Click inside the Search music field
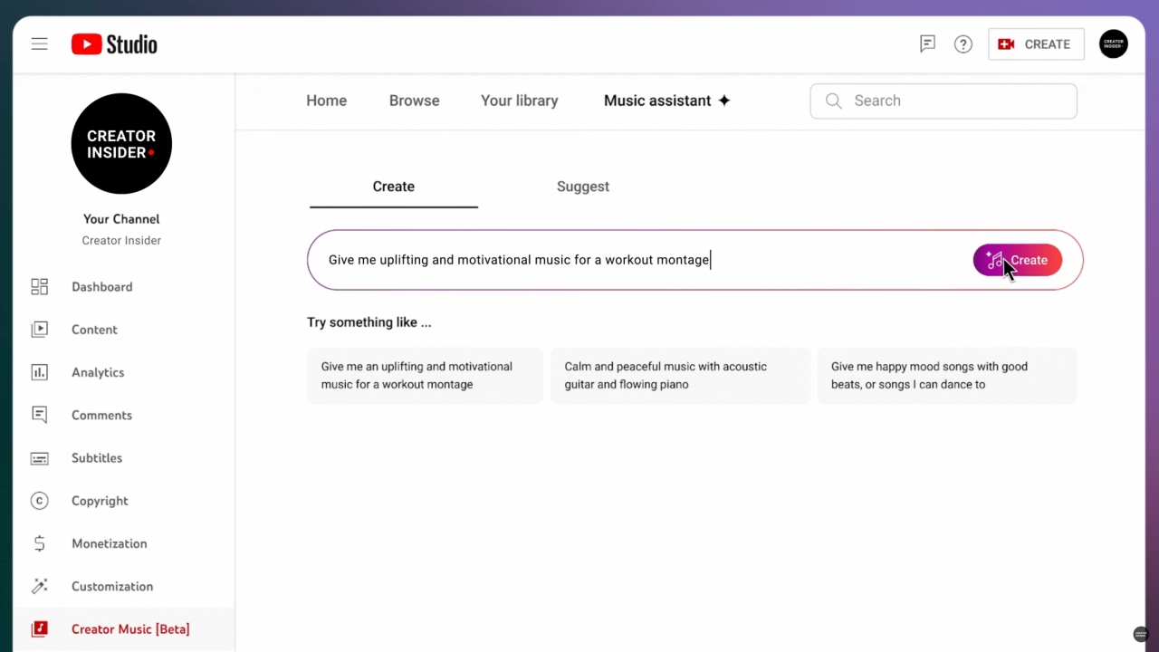 click(943, 101)
